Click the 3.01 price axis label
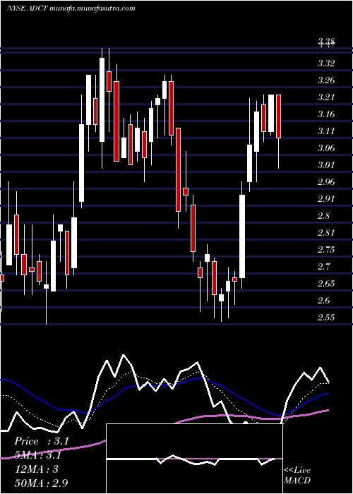 (326, 165)
